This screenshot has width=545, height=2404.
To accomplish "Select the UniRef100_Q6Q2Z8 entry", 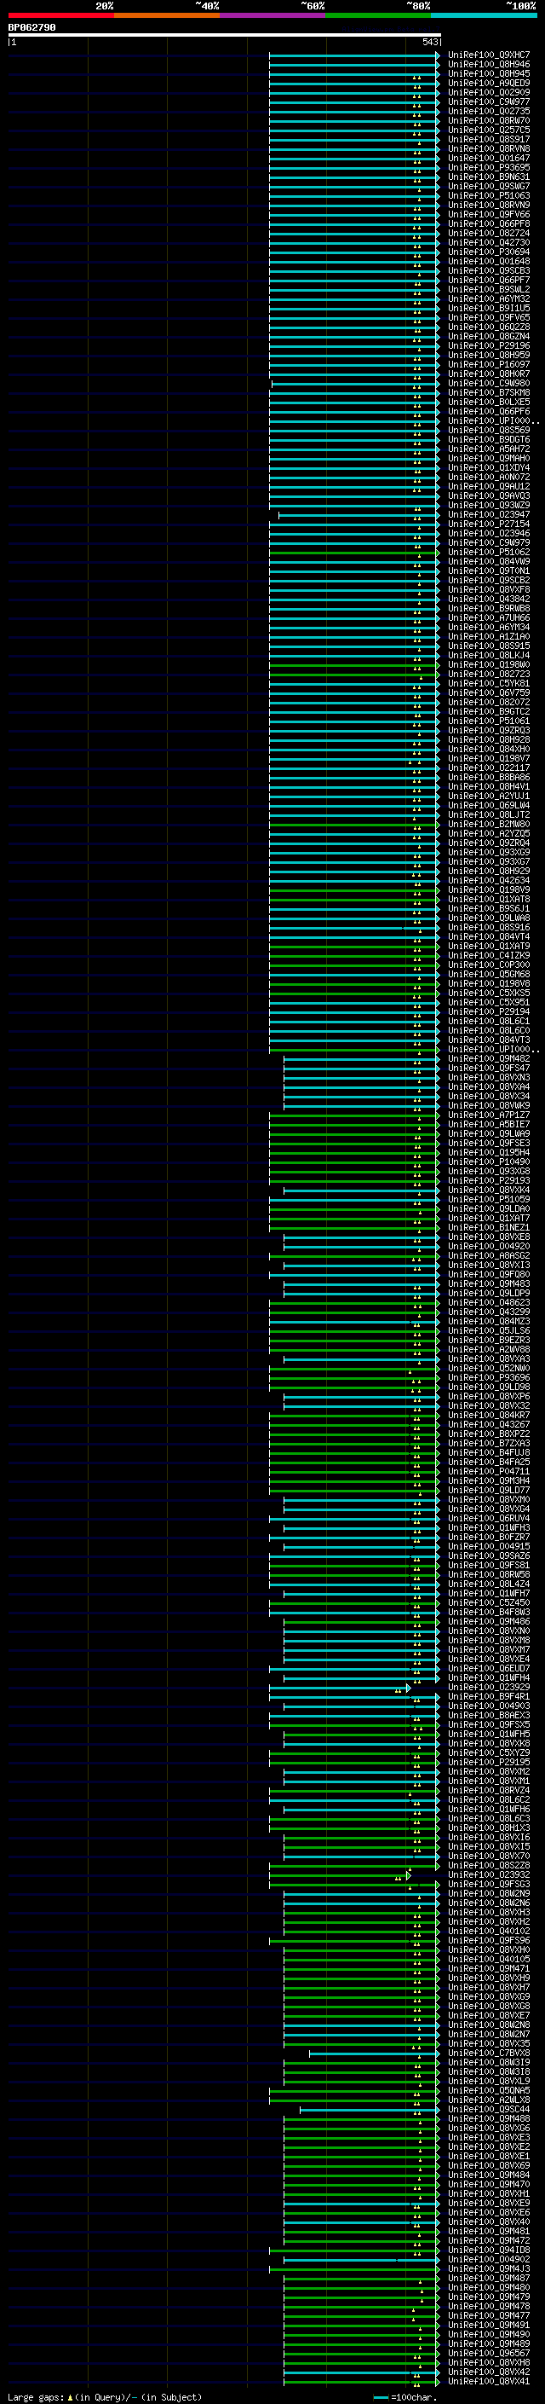I will 489,327.
